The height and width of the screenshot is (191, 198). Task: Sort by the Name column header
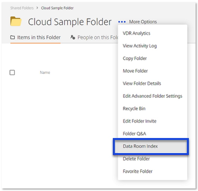45,72
